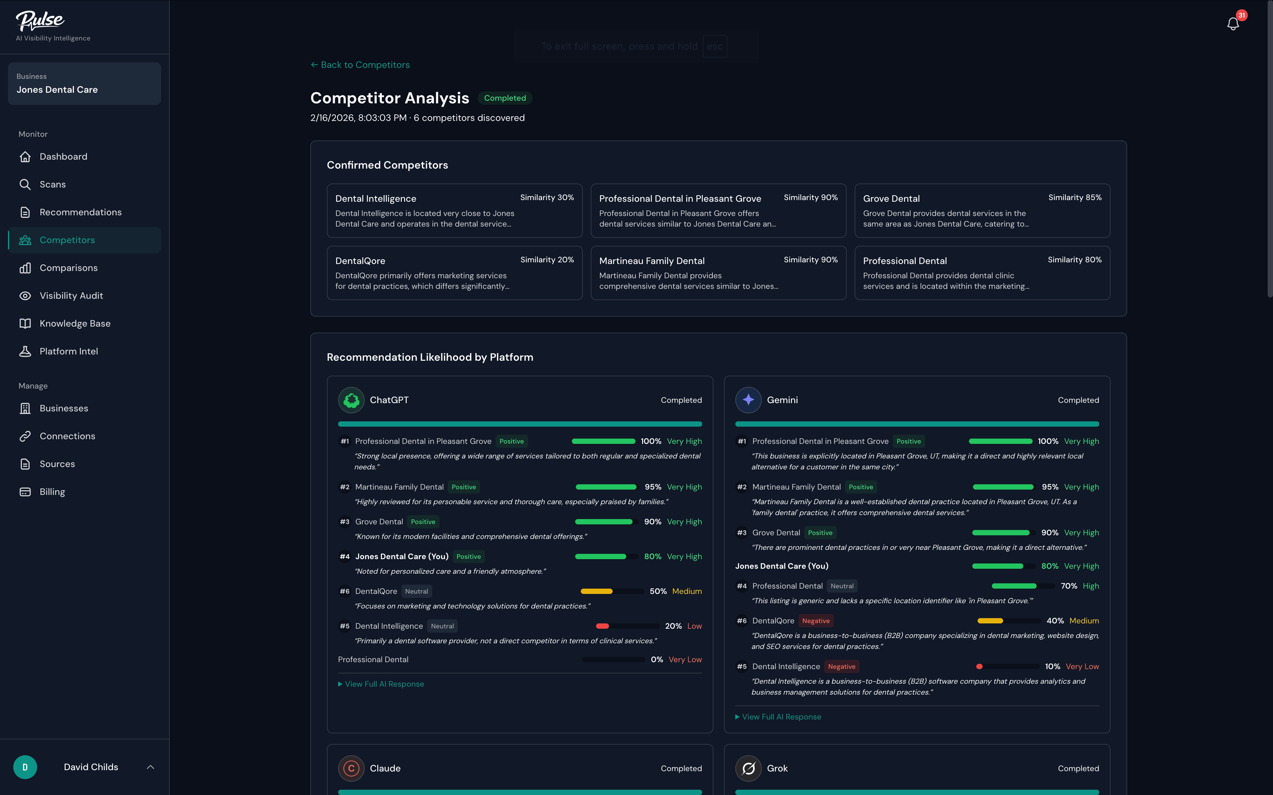Image resolution: width=1273 pixels, height=795 pixels.
Task: Click the Billing card icon
Action: [x=25, y=492]
